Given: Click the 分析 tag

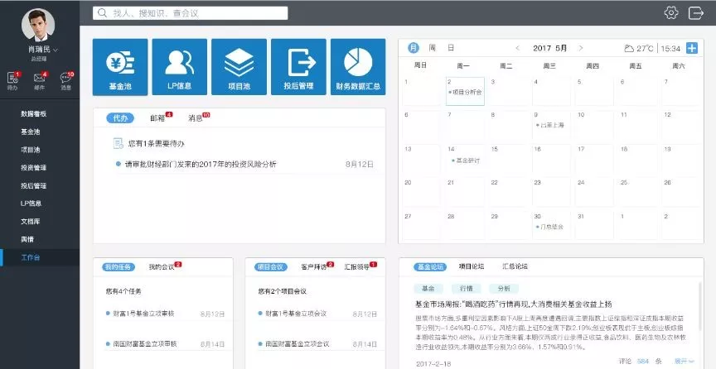Looking at the screenshot, I should pyautogui.click(x=504, y=289).
